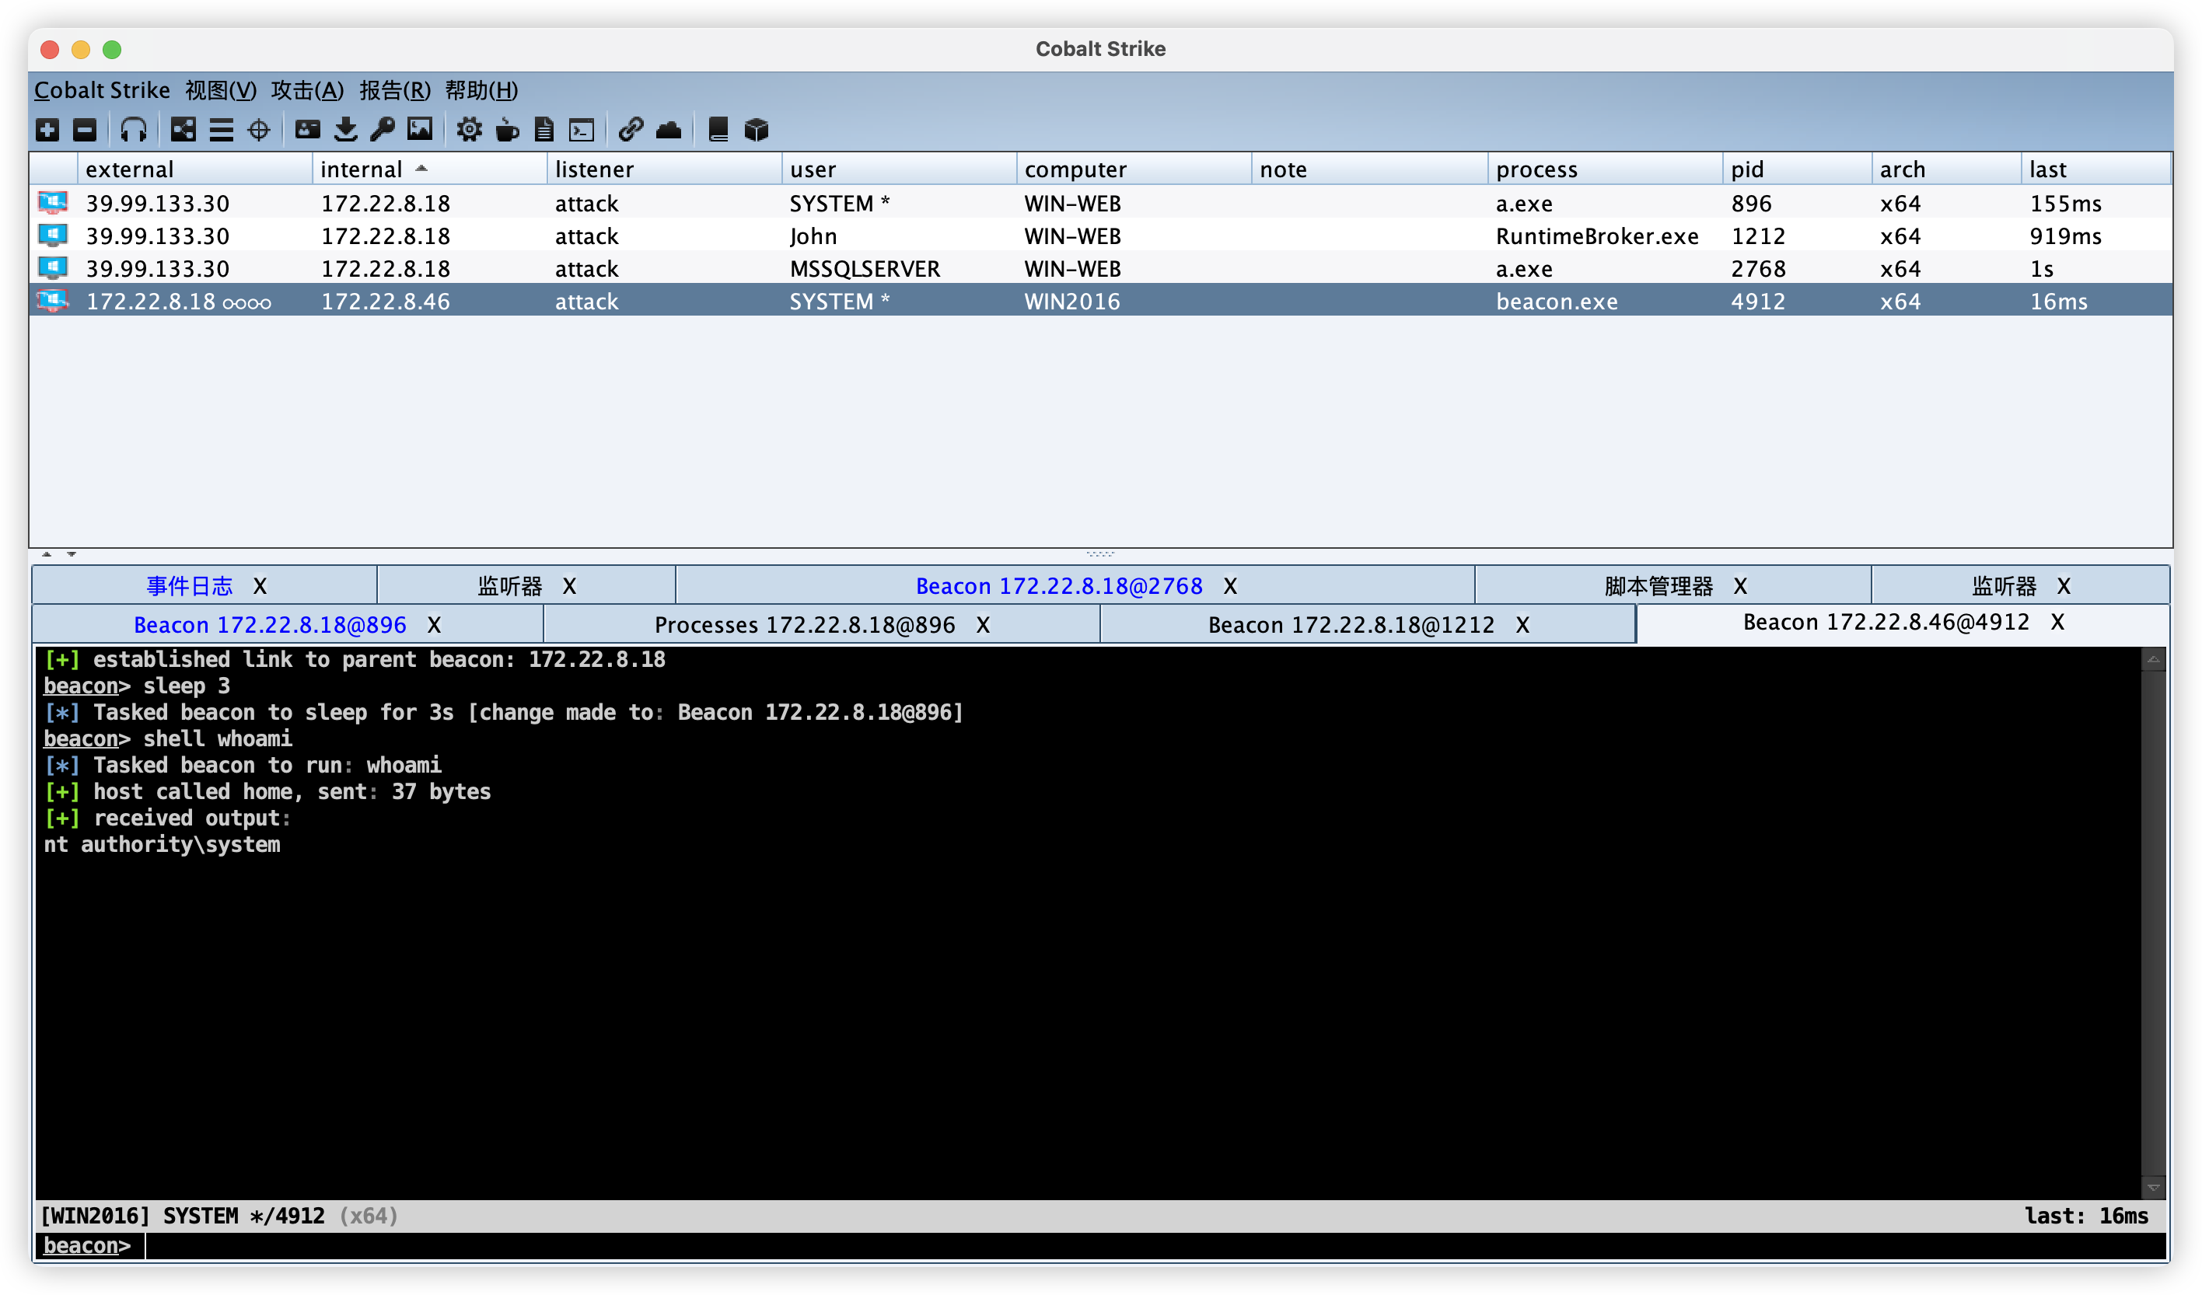Click the beacon command input field

(1155, 1245)
